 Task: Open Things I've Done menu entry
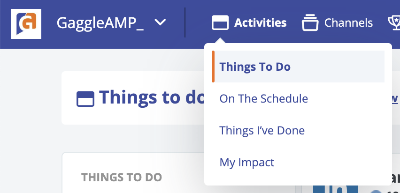(x=262, y=130)
